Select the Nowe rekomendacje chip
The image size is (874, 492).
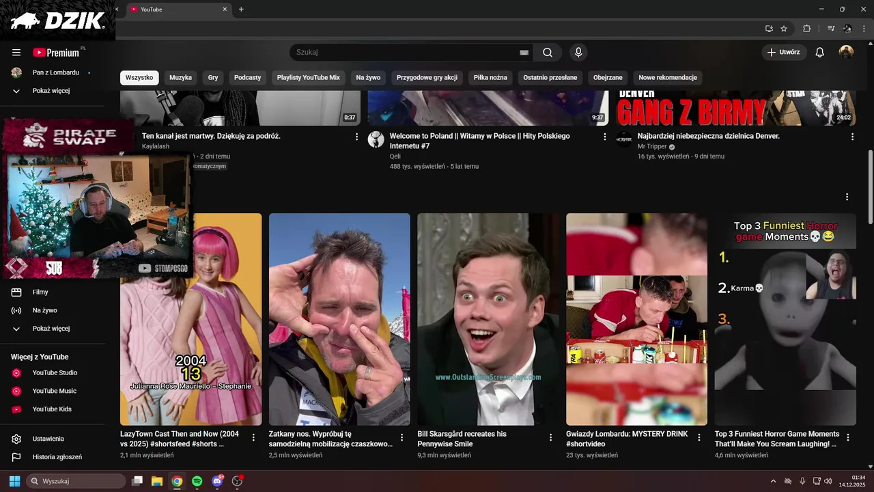coord(668,77)
